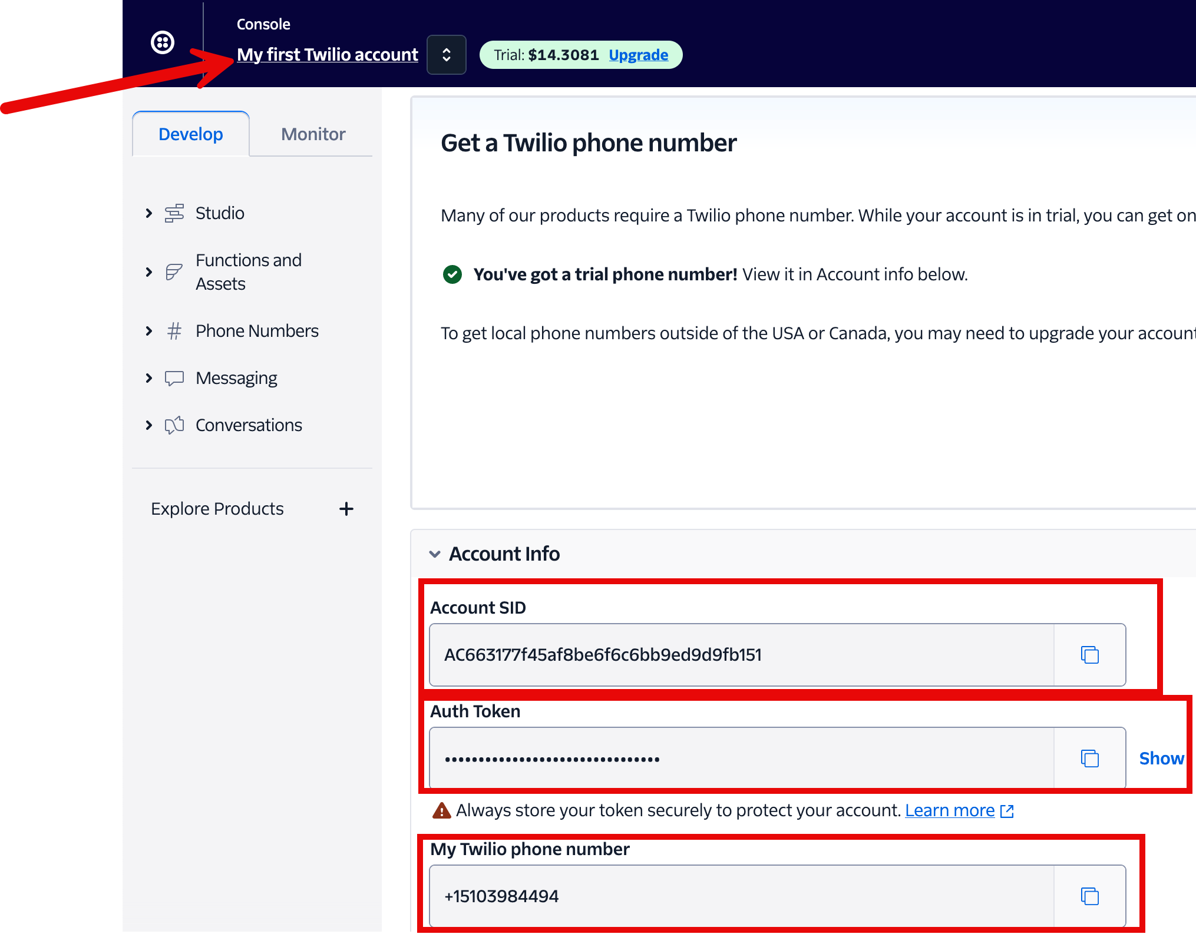Image resolution: width=1196 pixels, height=934 pixels.
Task: Click the copy icon for Twilio phone number
Action: (x=1089, y=896)
